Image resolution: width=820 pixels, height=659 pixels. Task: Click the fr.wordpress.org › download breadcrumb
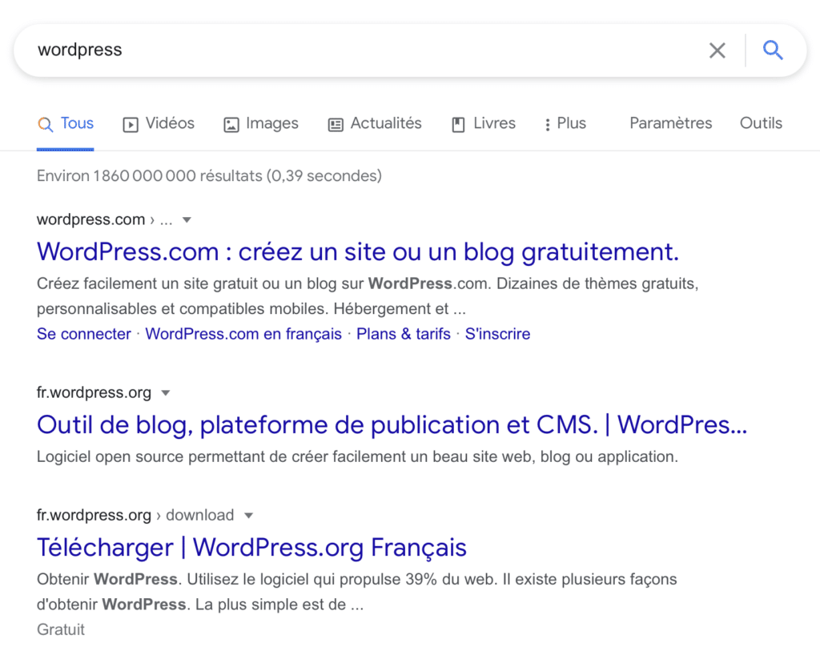tap(135, 515)
